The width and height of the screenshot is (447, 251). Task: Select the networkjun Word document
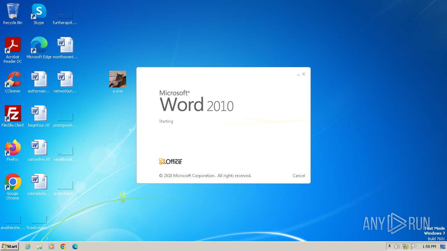(65, 82)
